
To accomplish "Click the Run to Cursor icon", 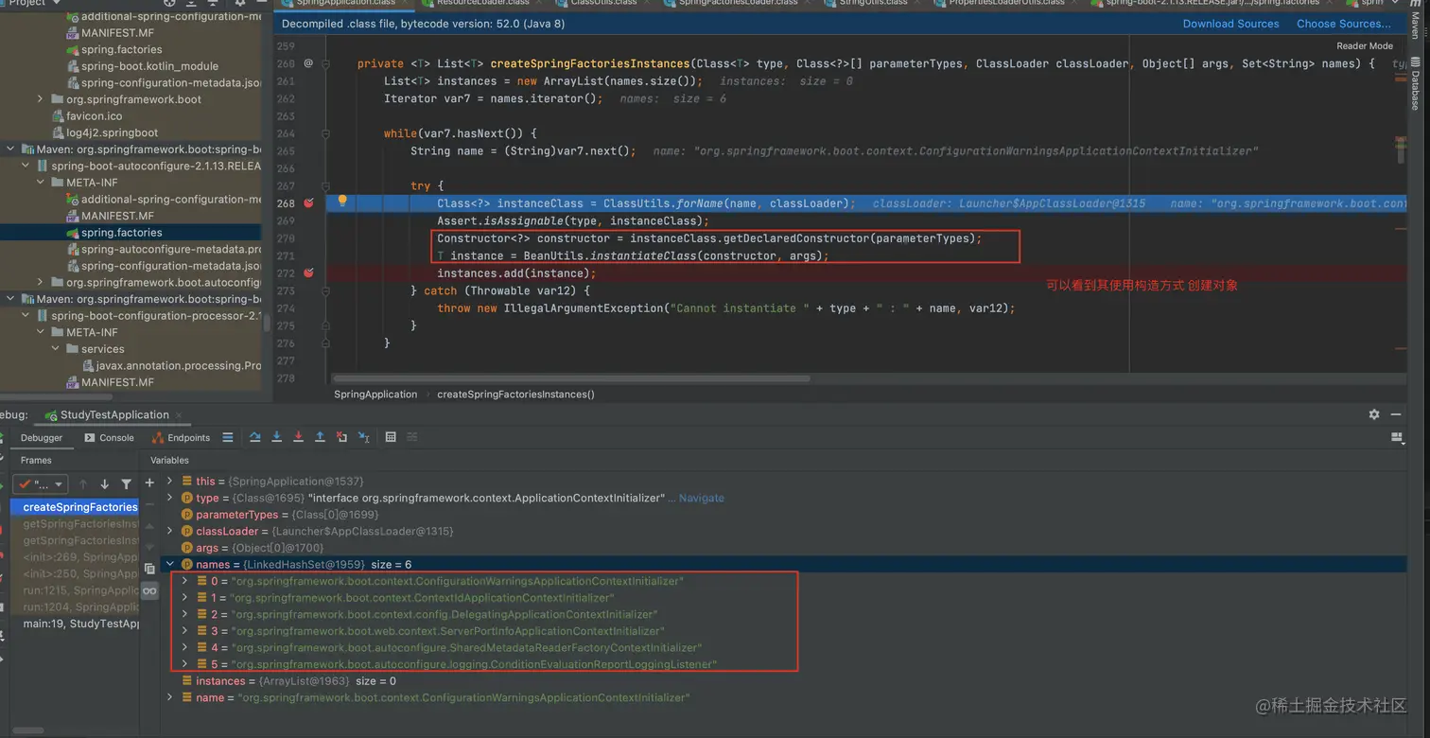I will click(363, 437).
